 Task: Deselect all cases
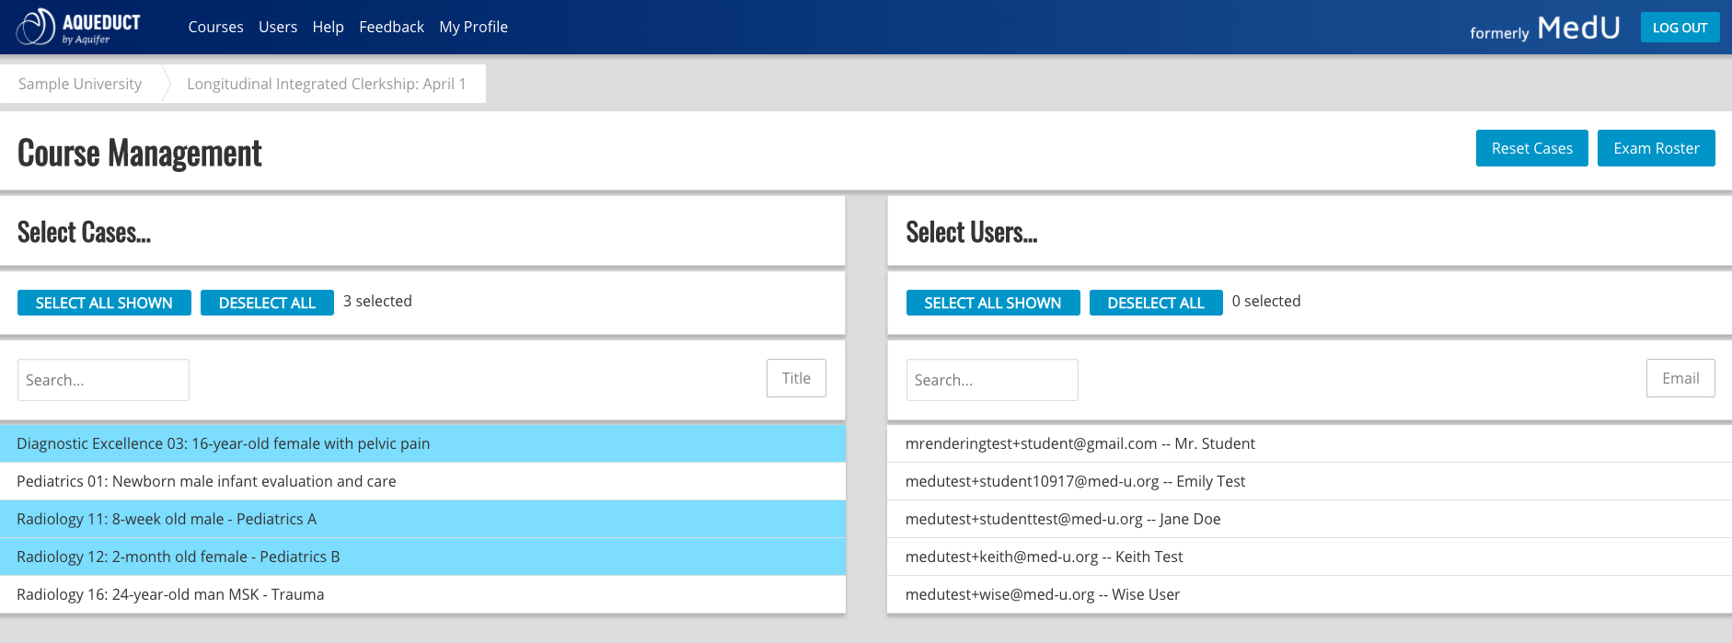pos(267,303)
